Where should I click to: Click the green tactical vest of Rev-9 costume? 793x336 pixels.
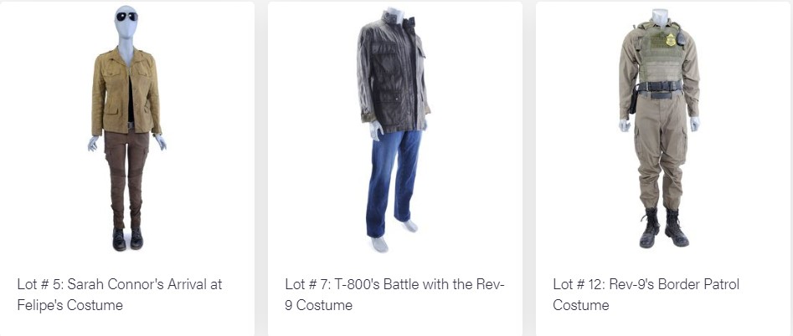(660, 54)
